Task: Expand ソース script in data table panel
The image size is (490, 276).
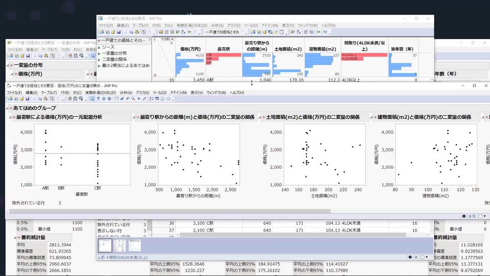Action: [x=99, y=47]
